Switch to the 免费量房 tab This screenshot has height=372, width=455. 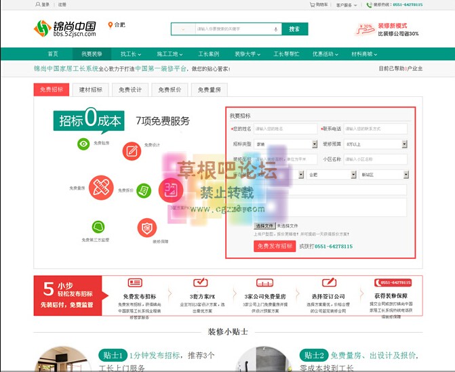pos(210,89)
